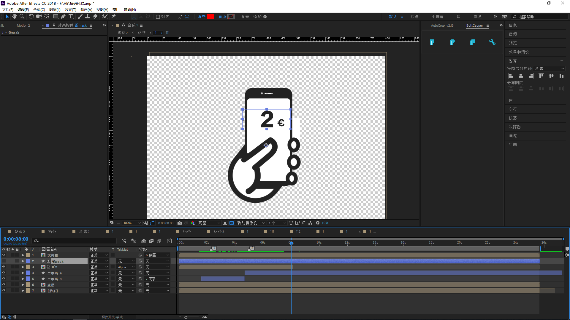Click the red 填充 fill color swatch
Viewport: 570px width, 320px height.
click(210, 17)
